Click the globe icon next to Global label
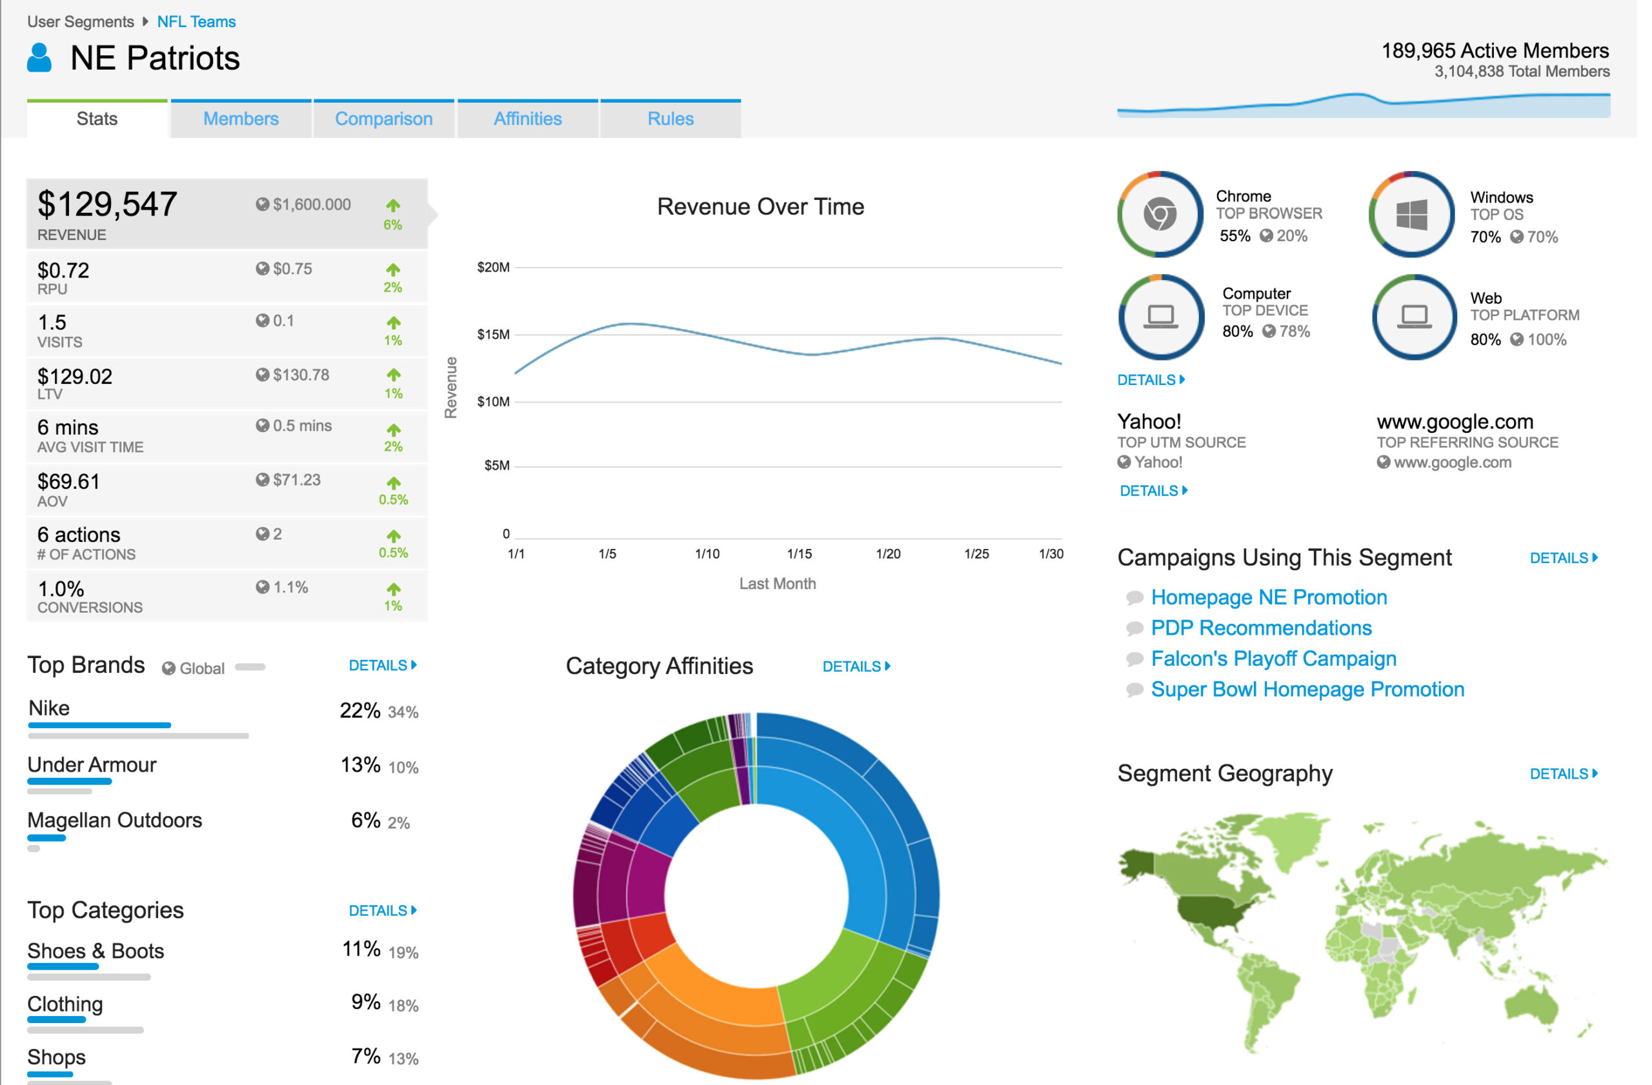Screen dimensions: 1652x1085 [x=168, y=668]
